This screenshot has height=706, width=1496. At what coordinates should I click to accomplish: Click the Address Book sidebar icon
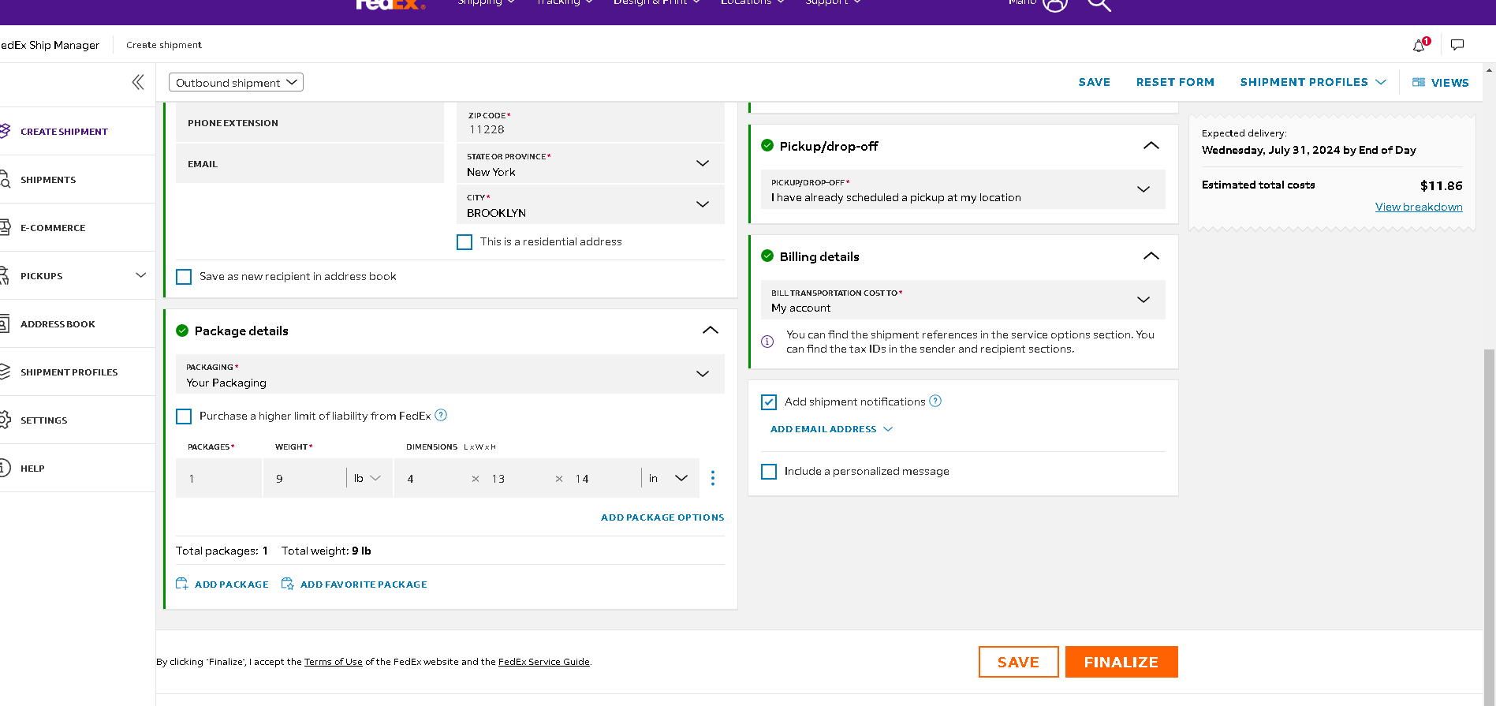pos(5,323)
